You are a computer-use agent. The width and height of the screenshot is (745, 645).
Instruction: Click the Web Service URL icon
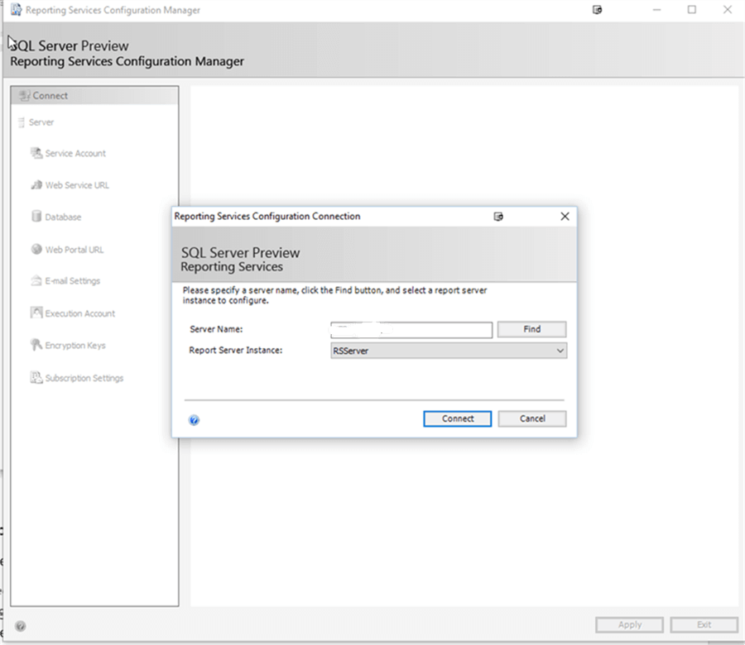pyautogui.click(x=36, y=184)
